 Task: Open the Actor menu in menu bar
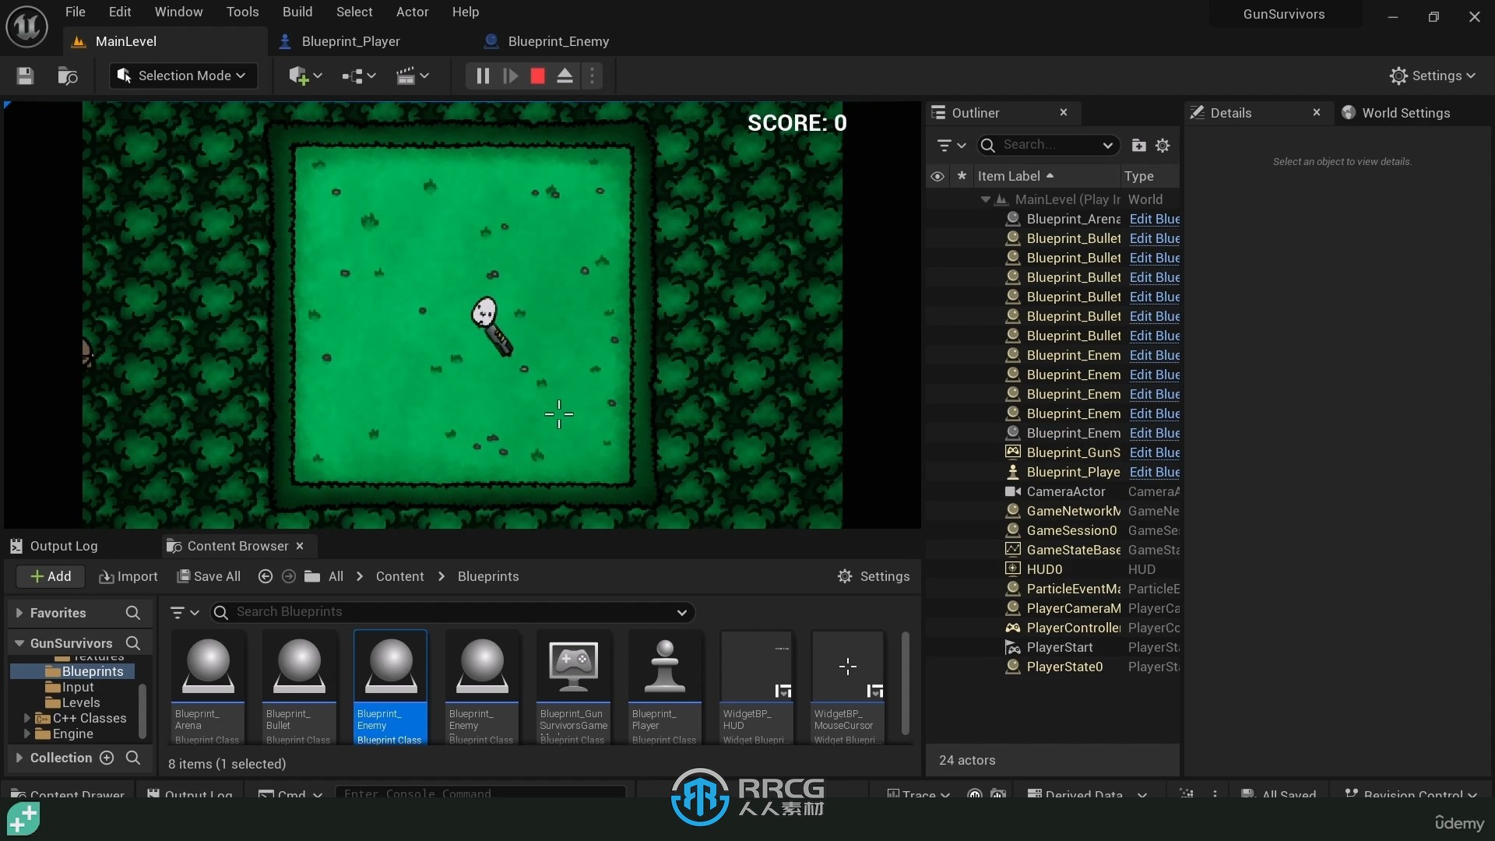(410, 12)
